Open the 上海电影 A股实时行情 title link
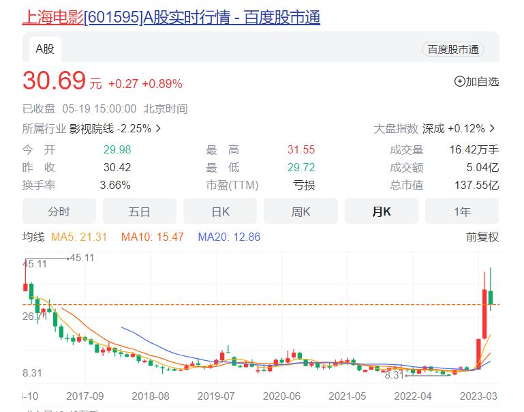The width and height of the screenshot is (524, 412). click(x=171, y=17)
